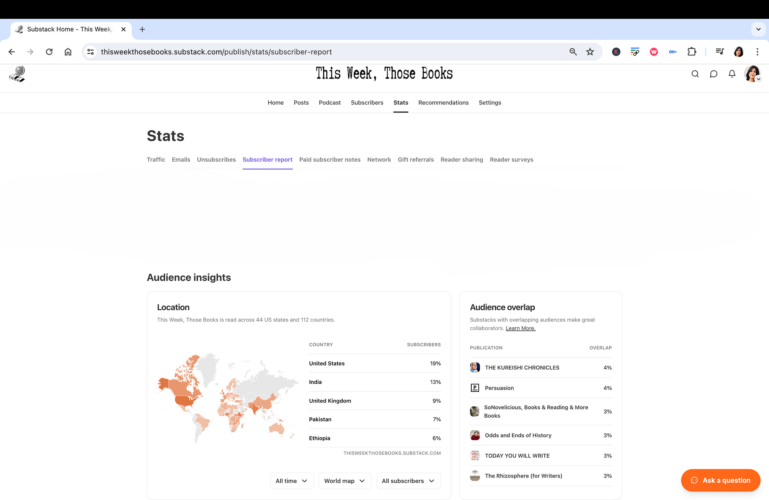Open the Posts nav item
769x500 pixels.
[x=301, y=103]
